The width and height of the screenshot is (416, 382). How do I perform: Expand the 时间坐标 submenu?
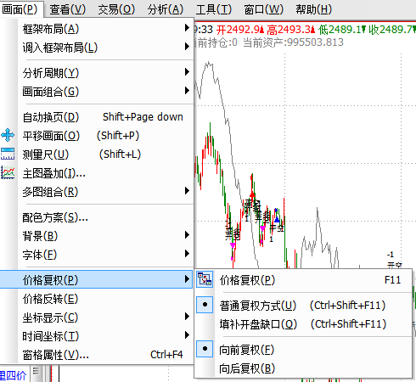(187, 335)
